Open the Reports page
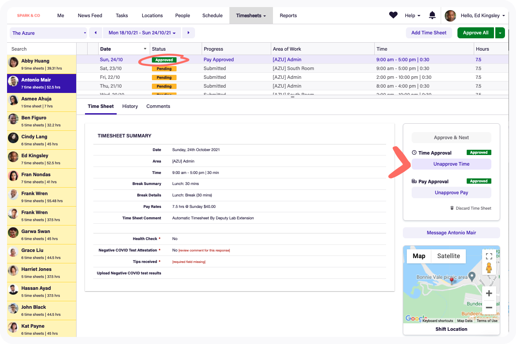The height and width of the screenshot is (344, 516). [288, 15]
